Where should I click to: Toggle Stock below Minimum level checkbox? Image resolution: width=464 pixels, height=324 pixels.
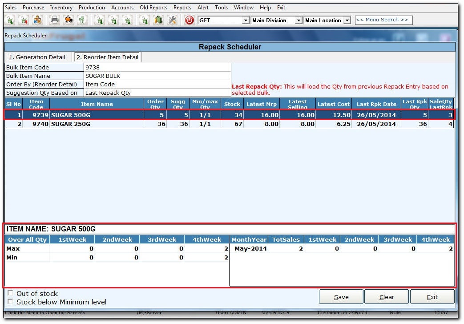(11, 302)
